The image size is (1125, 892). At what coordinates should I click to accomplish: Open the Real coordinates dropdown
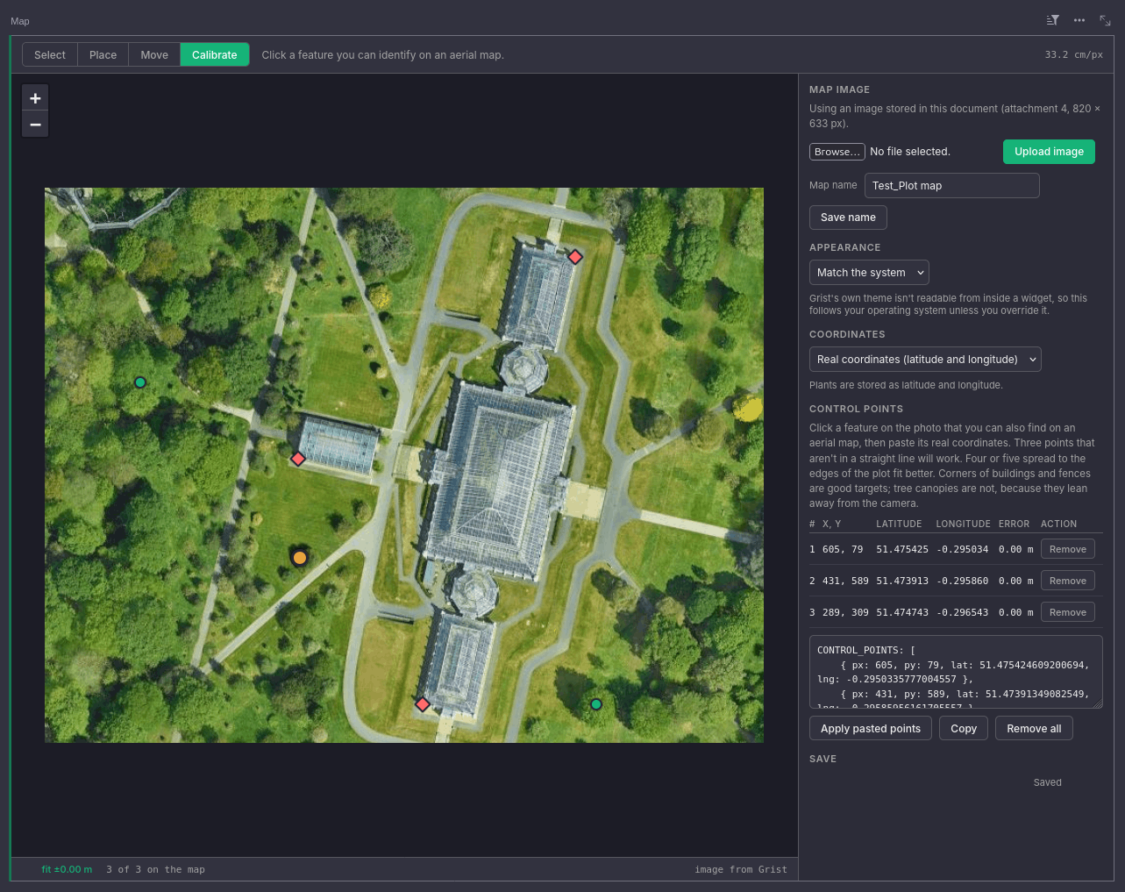(925, 360)
